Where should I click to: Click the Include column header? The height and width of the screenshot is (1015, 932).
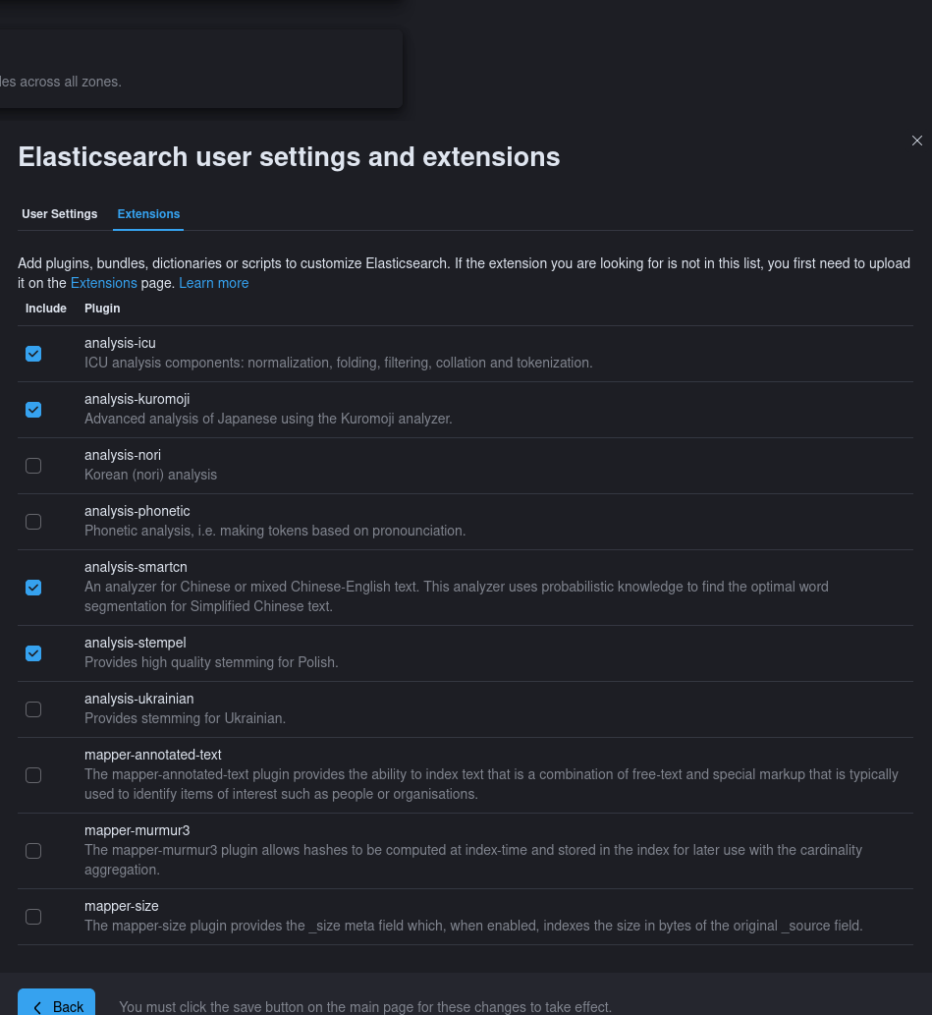coord(46,309)
